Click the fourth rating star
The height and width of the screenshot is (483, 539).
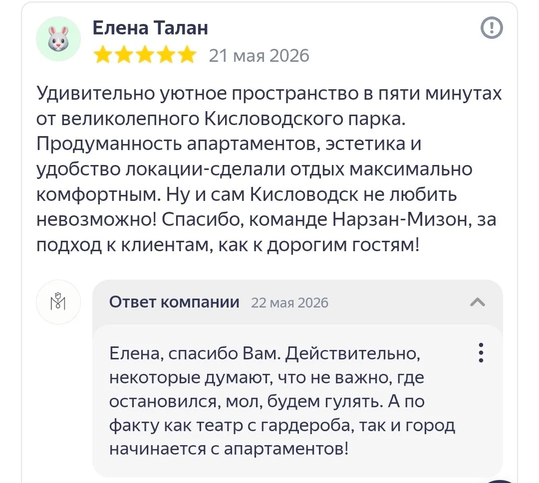[166, 55]
